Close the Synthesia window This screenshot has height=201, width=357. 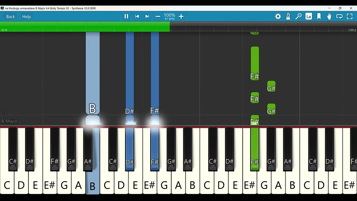coord(351,8)
